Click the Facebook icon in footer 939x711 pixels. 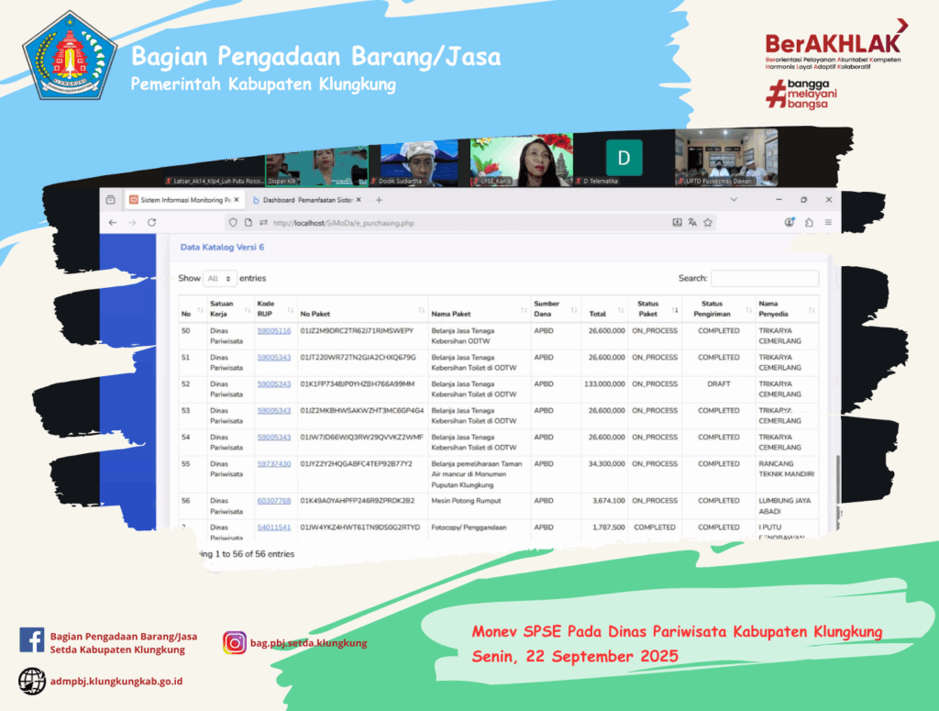click(x=32, y=641)
